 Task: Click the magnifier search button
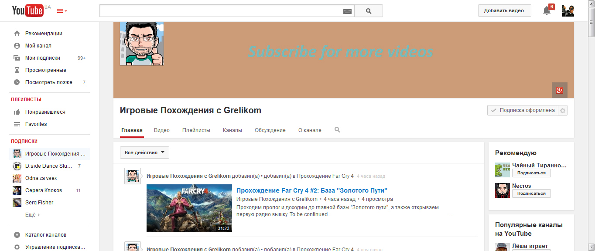pos(369,11)
